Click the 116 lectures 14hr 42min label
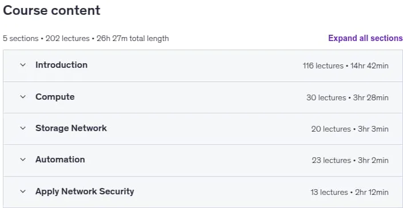This screenshot has height=208, width=403. [345, 66]
